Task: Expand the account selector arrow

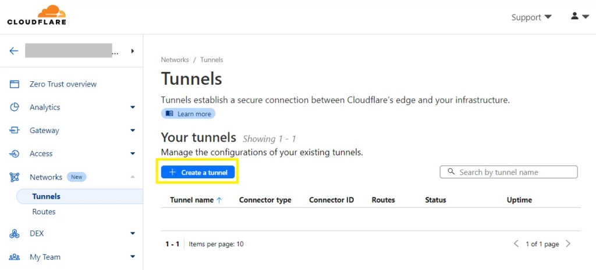Action: click(132, 51)
